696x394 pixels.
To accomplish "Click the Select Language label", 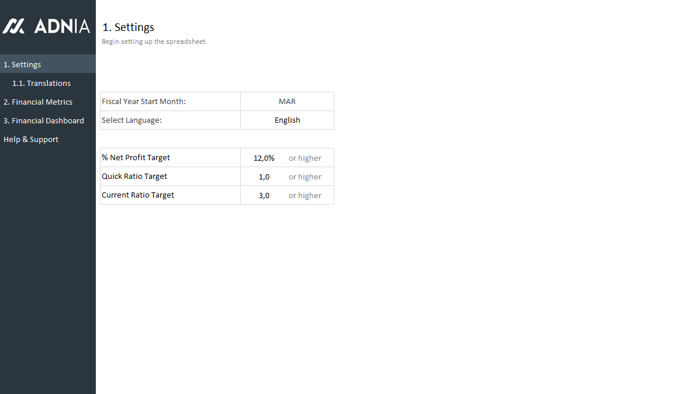I will click(x=131, y=120).
